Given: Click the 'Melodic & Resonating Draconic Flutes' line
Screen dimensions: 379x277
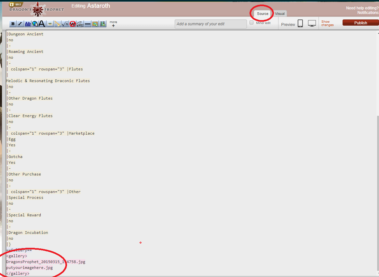Looking at the screenshot, I should point(48,81).
